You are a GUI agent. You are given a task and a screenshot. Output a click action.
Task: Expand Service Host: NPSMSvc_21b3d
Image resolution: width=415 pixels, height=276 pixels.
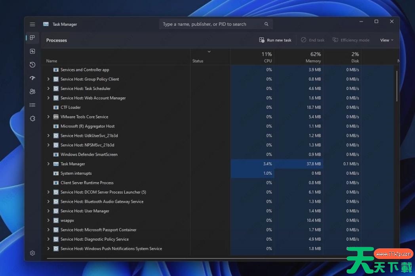48,145
